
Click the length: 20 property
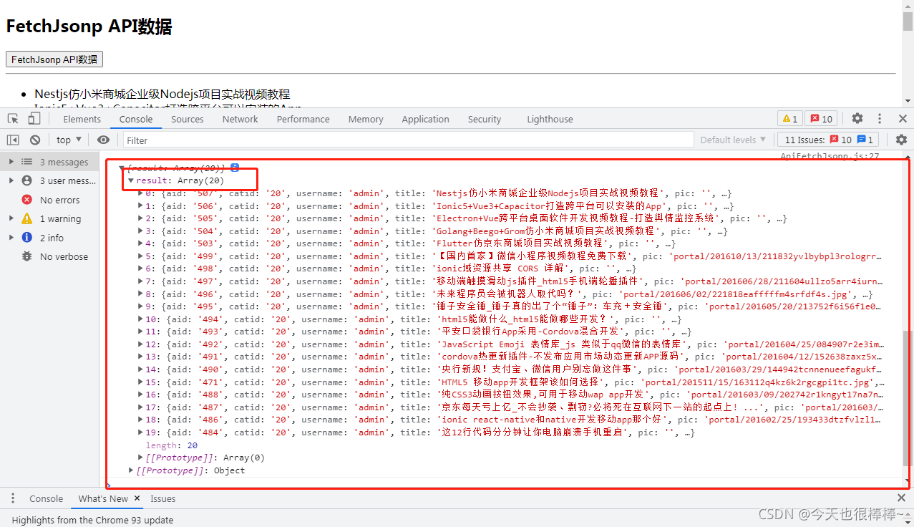tap(171, 445)
